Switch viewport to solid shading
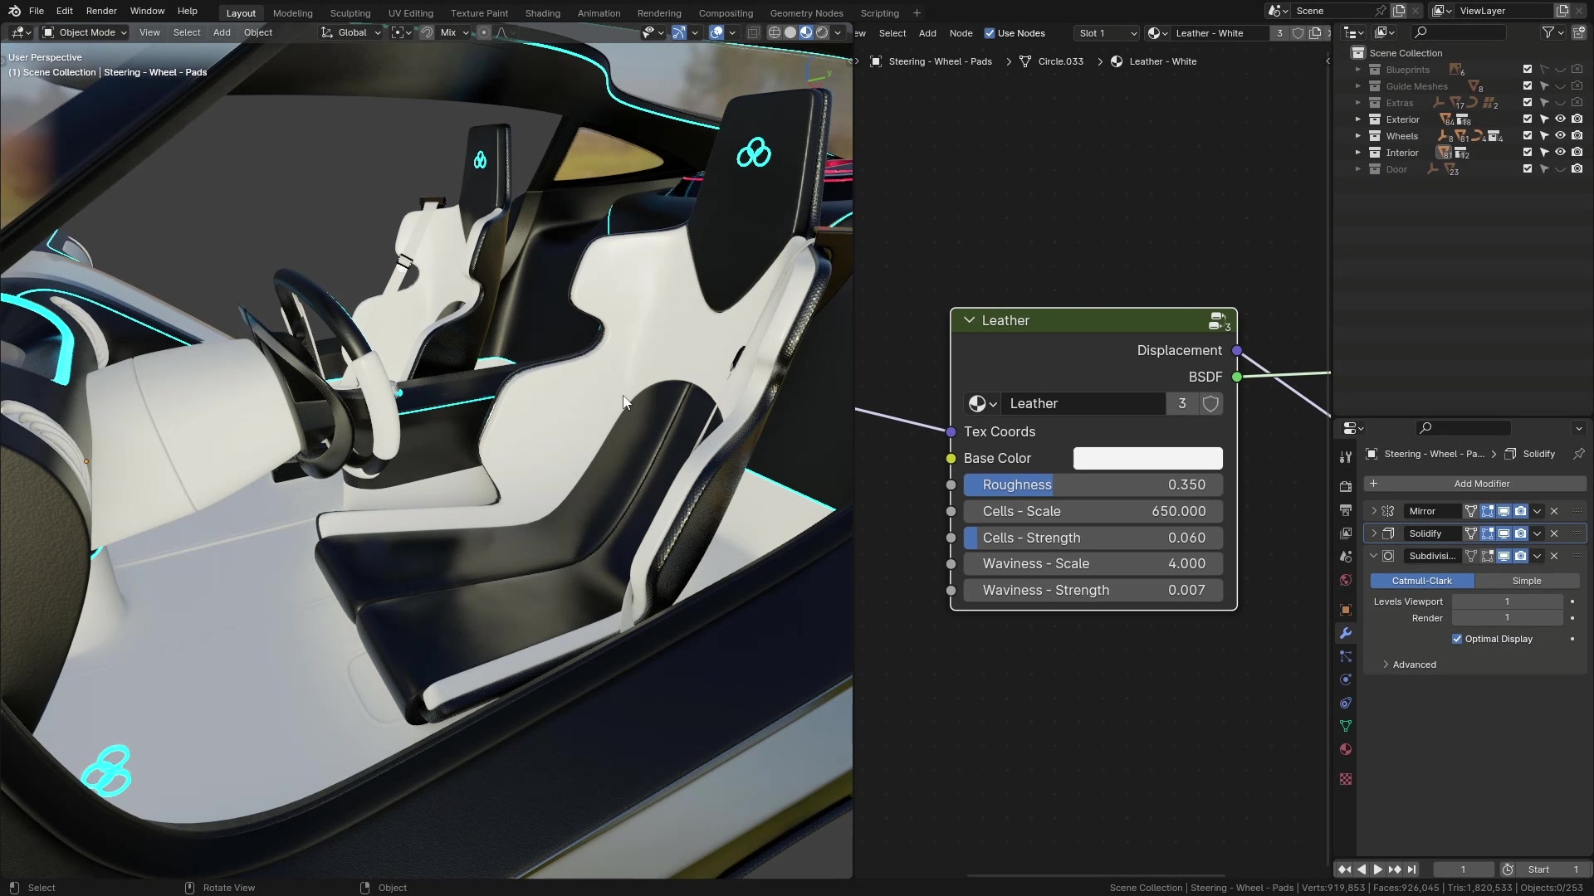This screenshot has height=896, width=1594. (x=790, y=32)
